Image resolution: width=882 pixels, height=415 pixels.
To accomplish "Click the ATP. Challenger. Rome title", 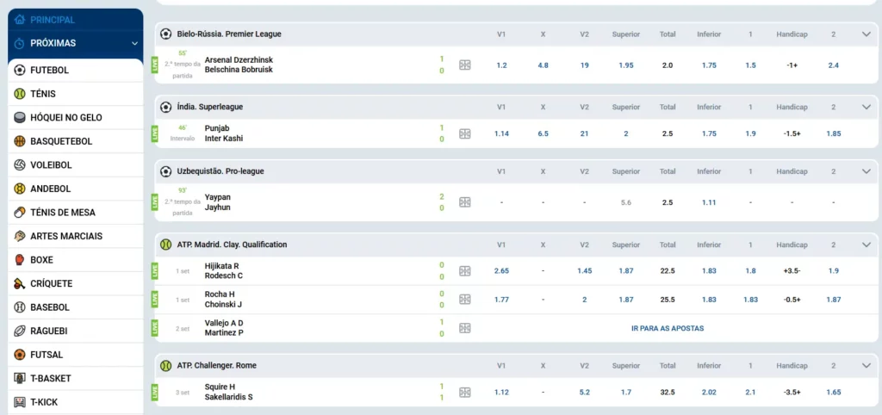I will click(216, 366).
